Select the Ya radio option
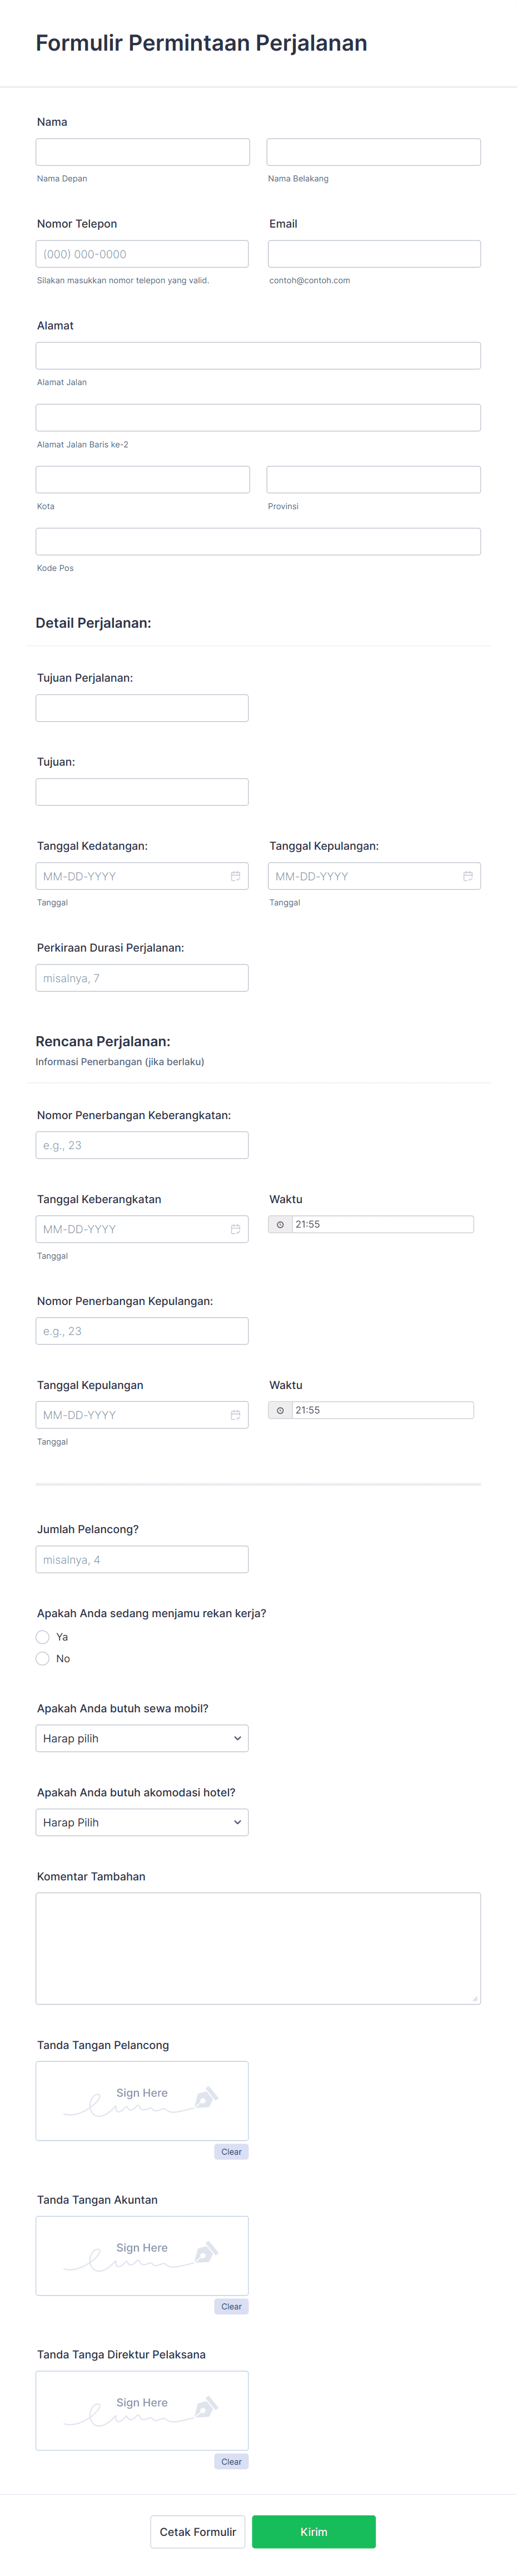The height and width of the screenshot is (2576, 517). [43, 1637]
